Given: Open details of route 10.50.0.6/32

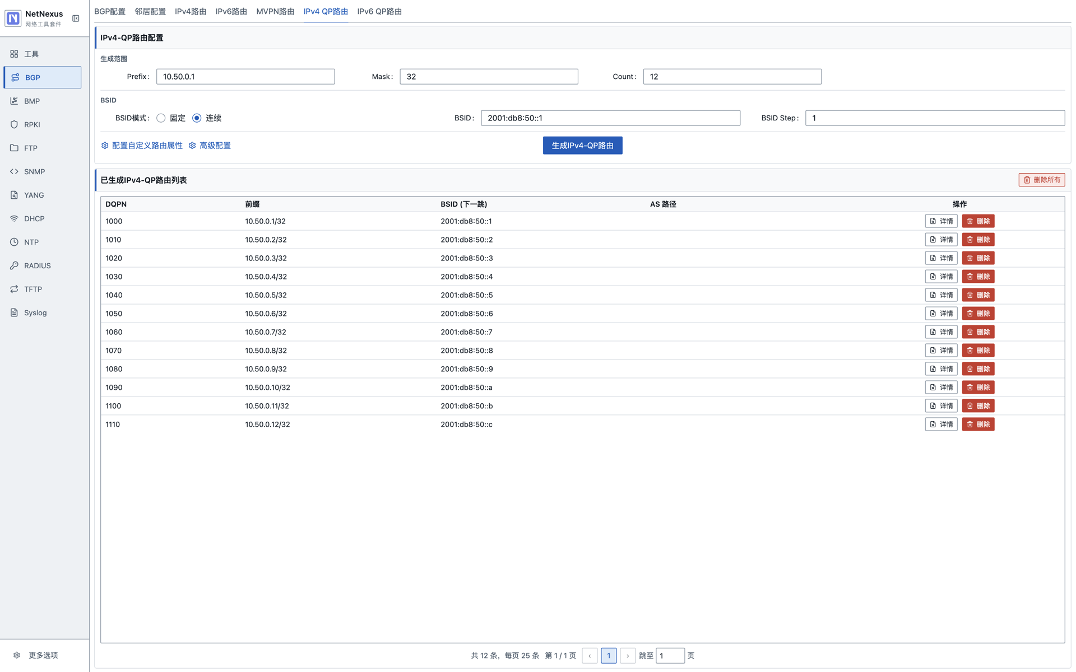Looking at the screenshot, I should coord(941,314).
